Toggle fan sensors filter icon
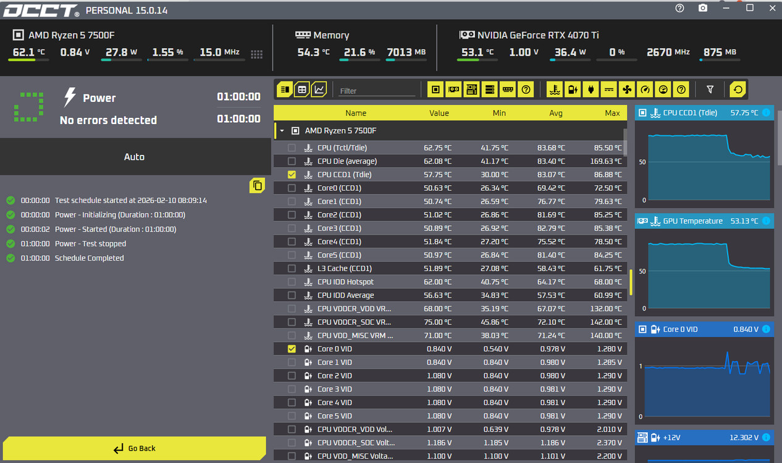Image resolution: width=782 pixels, height=463 pixels. click(627, 90)
